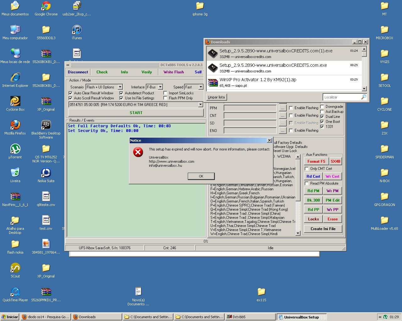Toggle Auto Scroll Result Window checkbox
The width and height of the screenshot is (402, 321).
(70, 98)
